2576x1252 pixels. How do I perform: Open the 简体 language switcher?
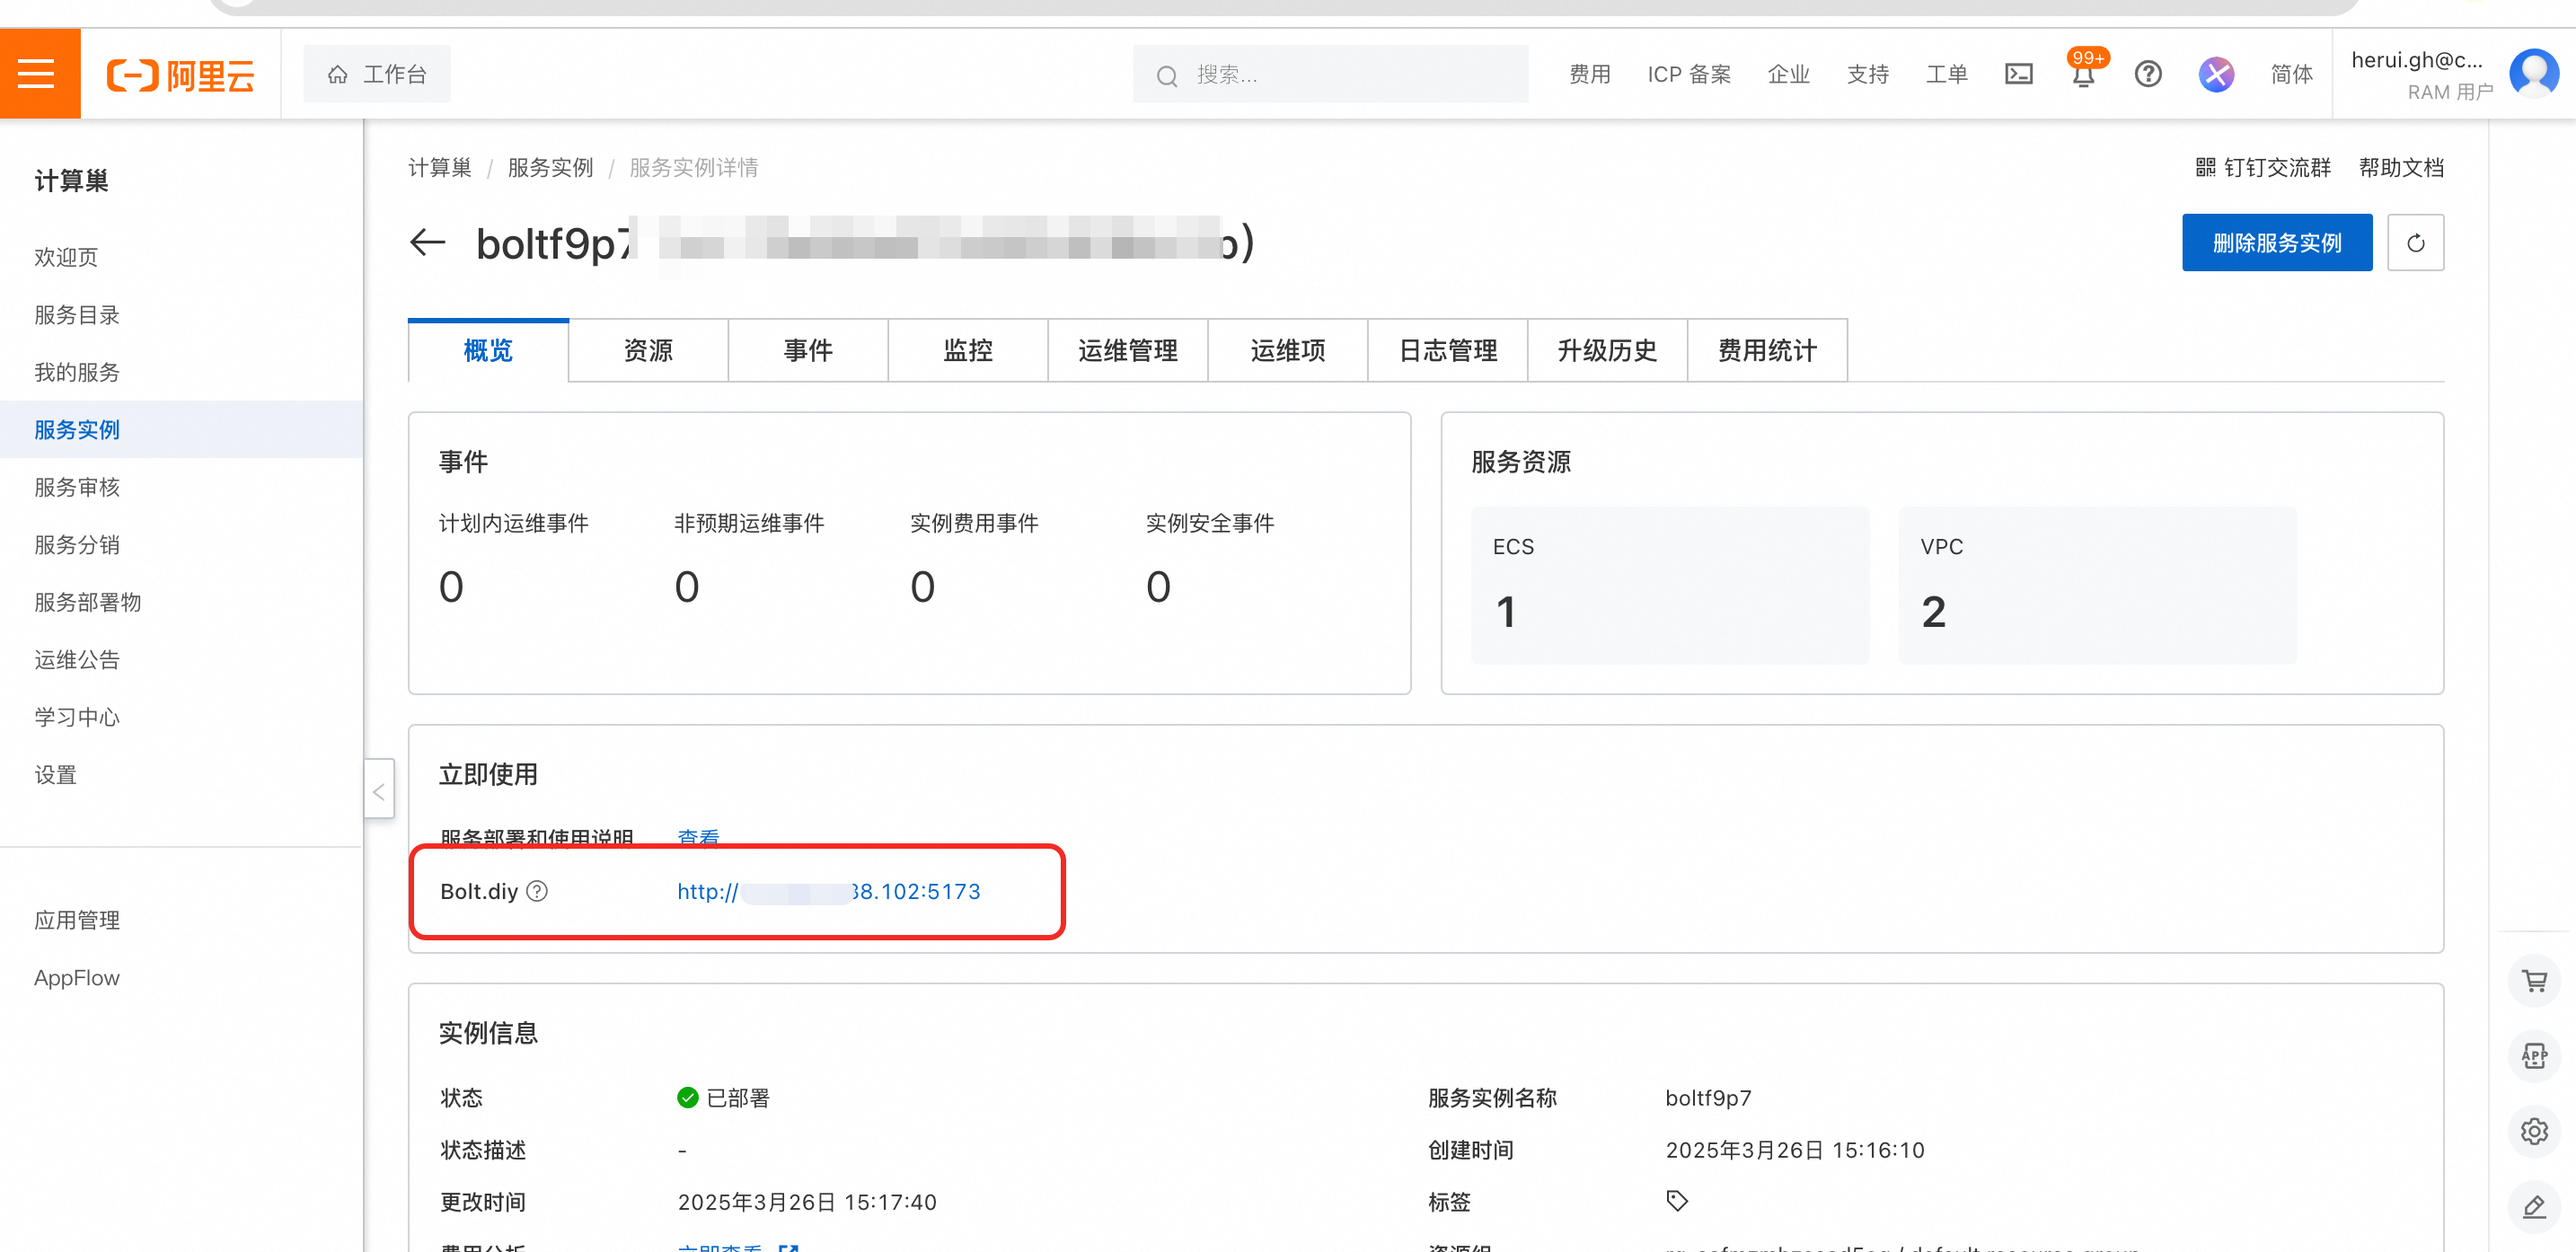(2291, 74)
